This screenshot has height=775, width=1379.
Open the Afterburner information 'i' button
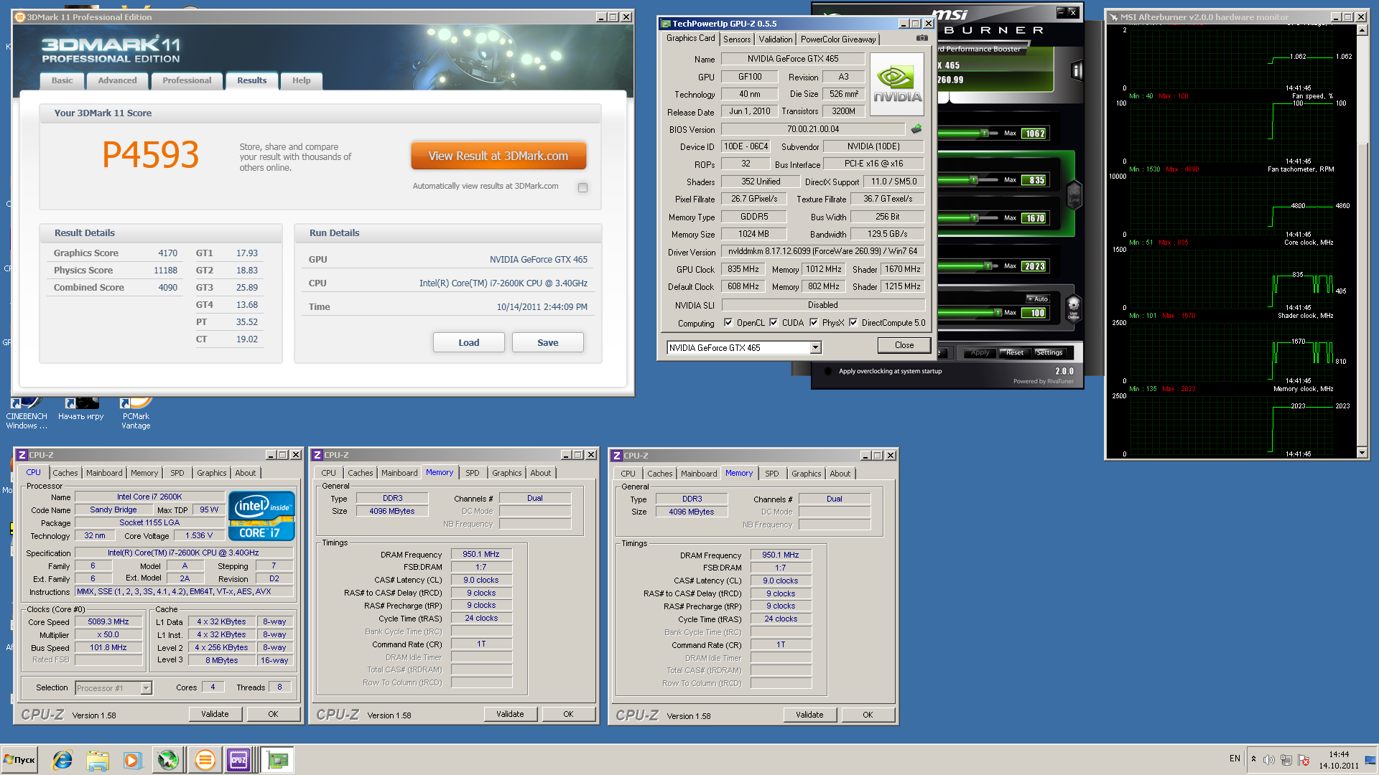click(x=1076, y=70)
